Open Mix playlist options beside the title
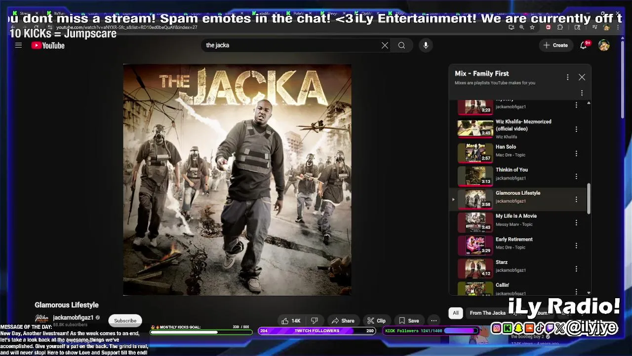The height and width of the screenshot is (356, 632). point(568,77)
